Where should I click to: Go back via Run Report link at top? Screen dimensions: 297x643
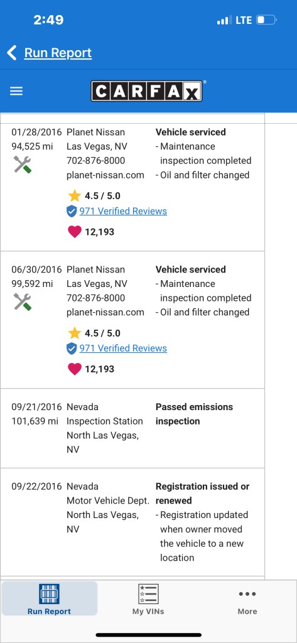[58, 53]
